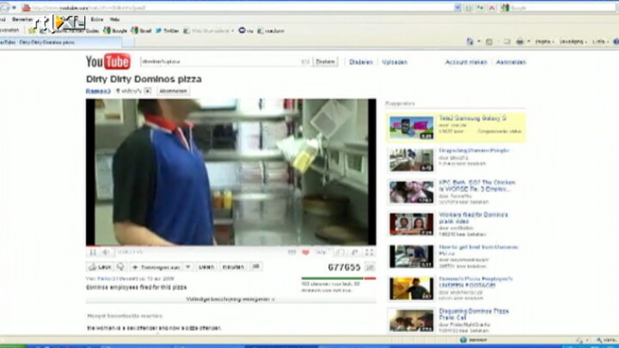
Task: Click the Zoeken search button
Action: [325, 62]
